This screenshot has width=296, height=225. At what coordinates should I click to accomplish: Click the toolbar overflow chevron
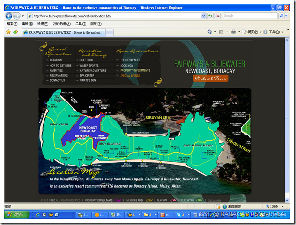(x=287, y=30)
